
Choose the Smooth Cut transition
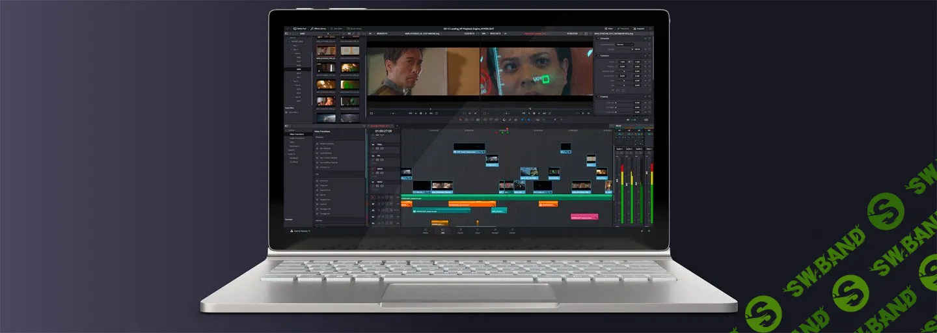point(324,166)
